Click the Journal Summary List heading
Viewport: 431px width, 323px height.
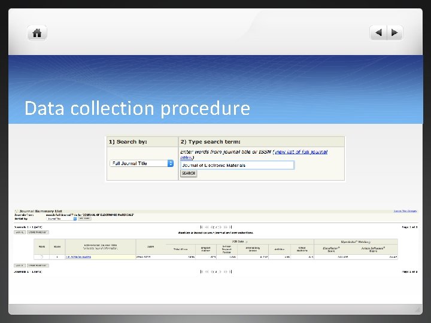click(41, 211)
